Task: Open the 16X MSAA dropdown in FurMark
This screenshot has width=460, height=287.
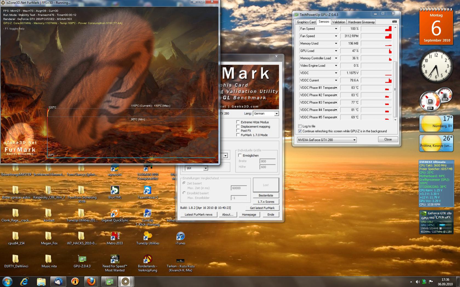Action: click(196, 168)
